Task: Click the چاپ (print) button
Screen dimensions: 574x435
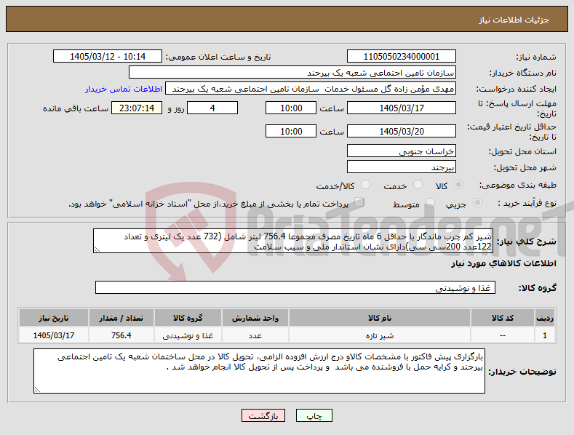Action: click(x=314, y=415)
